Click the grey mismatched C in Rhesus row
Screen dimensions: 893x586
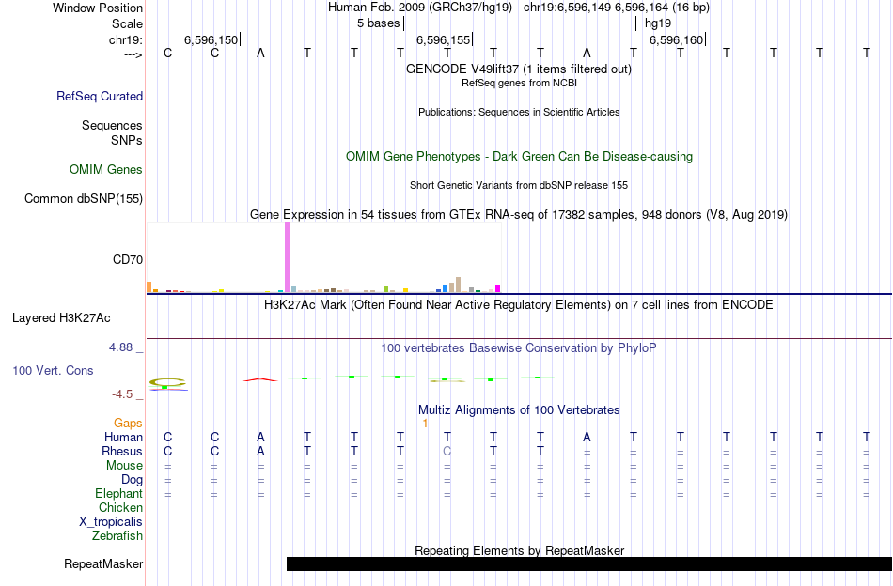[447, 451]
